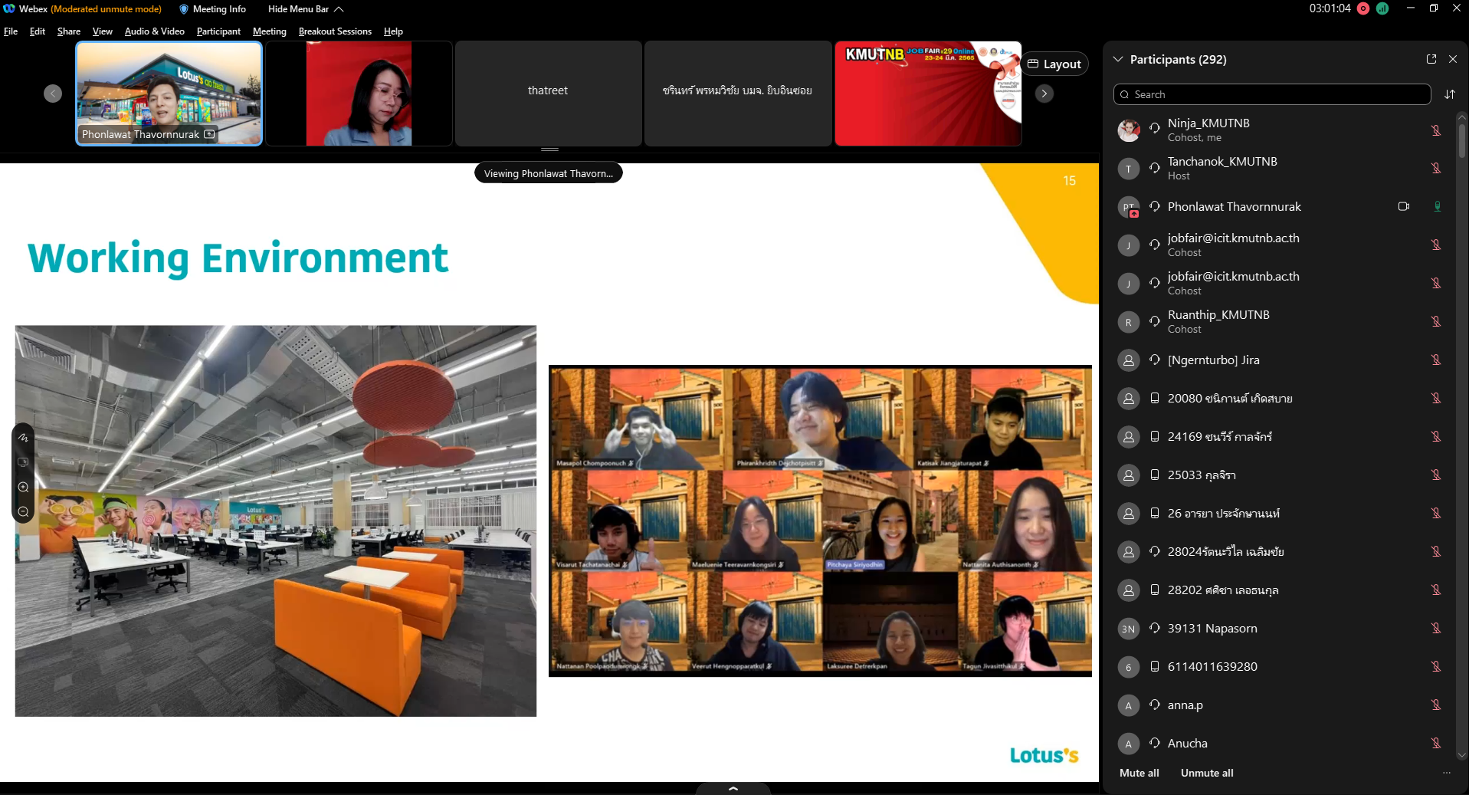Click the T avatar of Tanchanok_KMUTNB
The width and height of the screenshot is (1469, 795).
pos(1129,169)
